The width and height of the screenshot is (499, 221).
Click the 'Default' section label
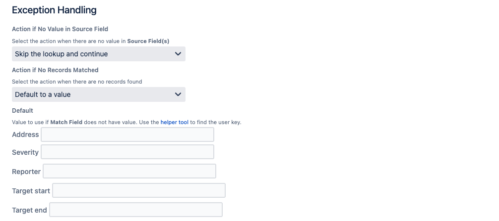click(22, 110)
